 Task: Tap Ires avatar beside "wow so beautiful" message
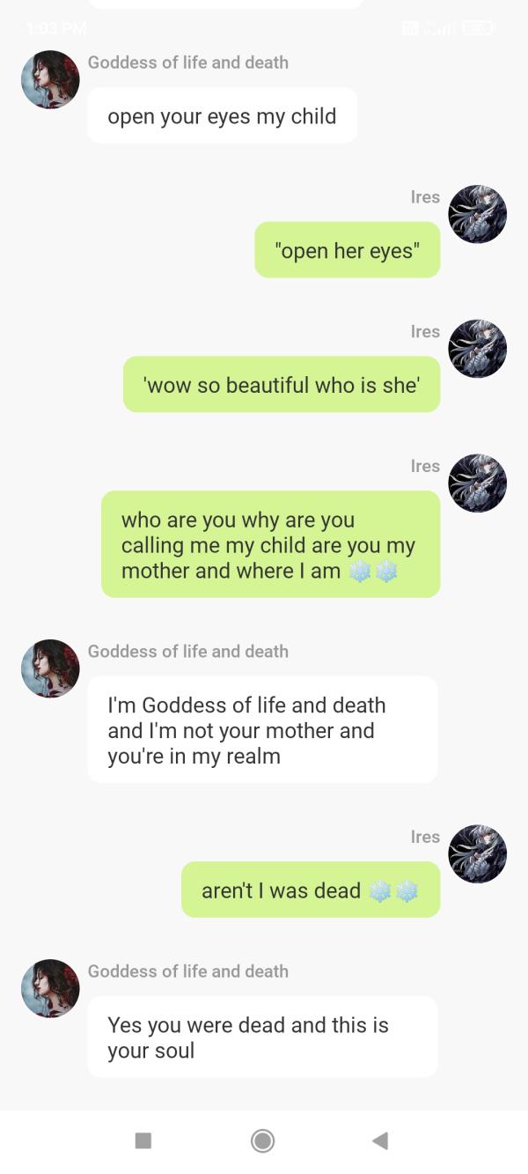click(x=478, y=349)
